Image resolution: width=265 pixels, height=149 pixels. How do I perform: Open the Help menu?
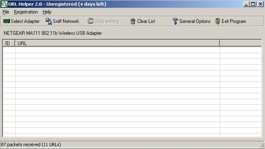pos(47,12)
